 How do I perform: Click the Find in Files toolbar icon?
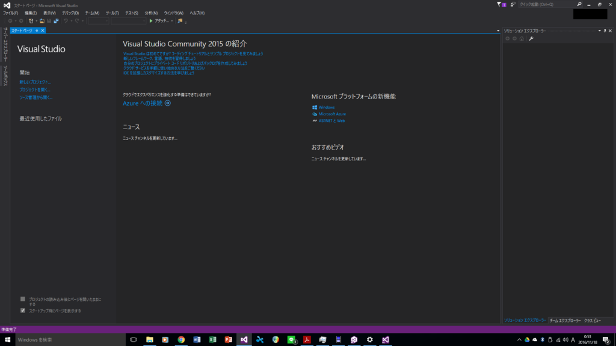tap(180, 21)
